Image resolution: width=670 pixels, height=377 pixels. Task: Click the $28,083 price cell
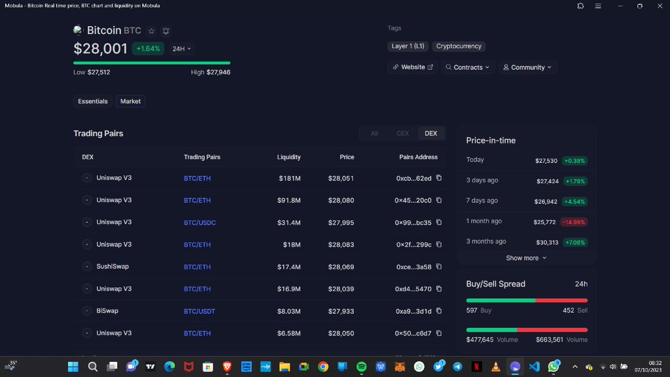[341, 245]
